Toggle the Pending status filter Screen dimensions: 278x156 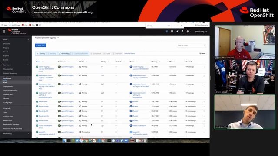pyautogui.click(x=52, y=54)
